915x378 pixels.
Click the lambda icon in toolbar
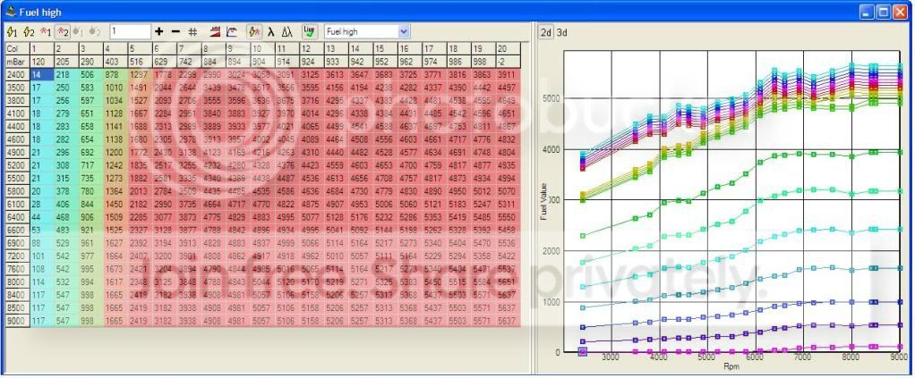point(271,31)
